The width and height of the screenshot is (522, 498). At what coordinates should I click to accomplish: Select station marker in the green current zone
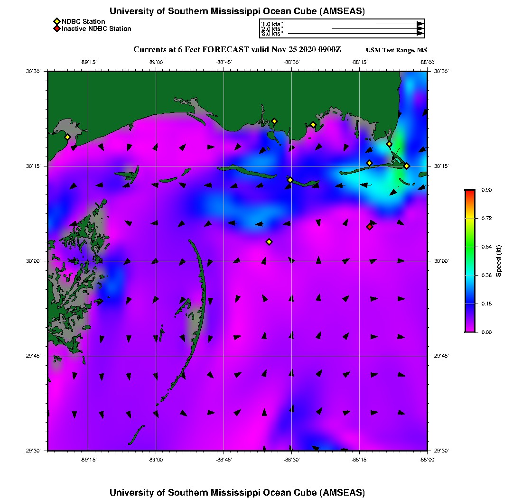(x=389, y=144)
